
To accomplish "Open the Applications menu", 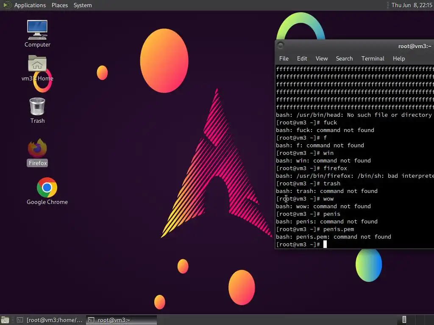I will click(x=30, y=5).
